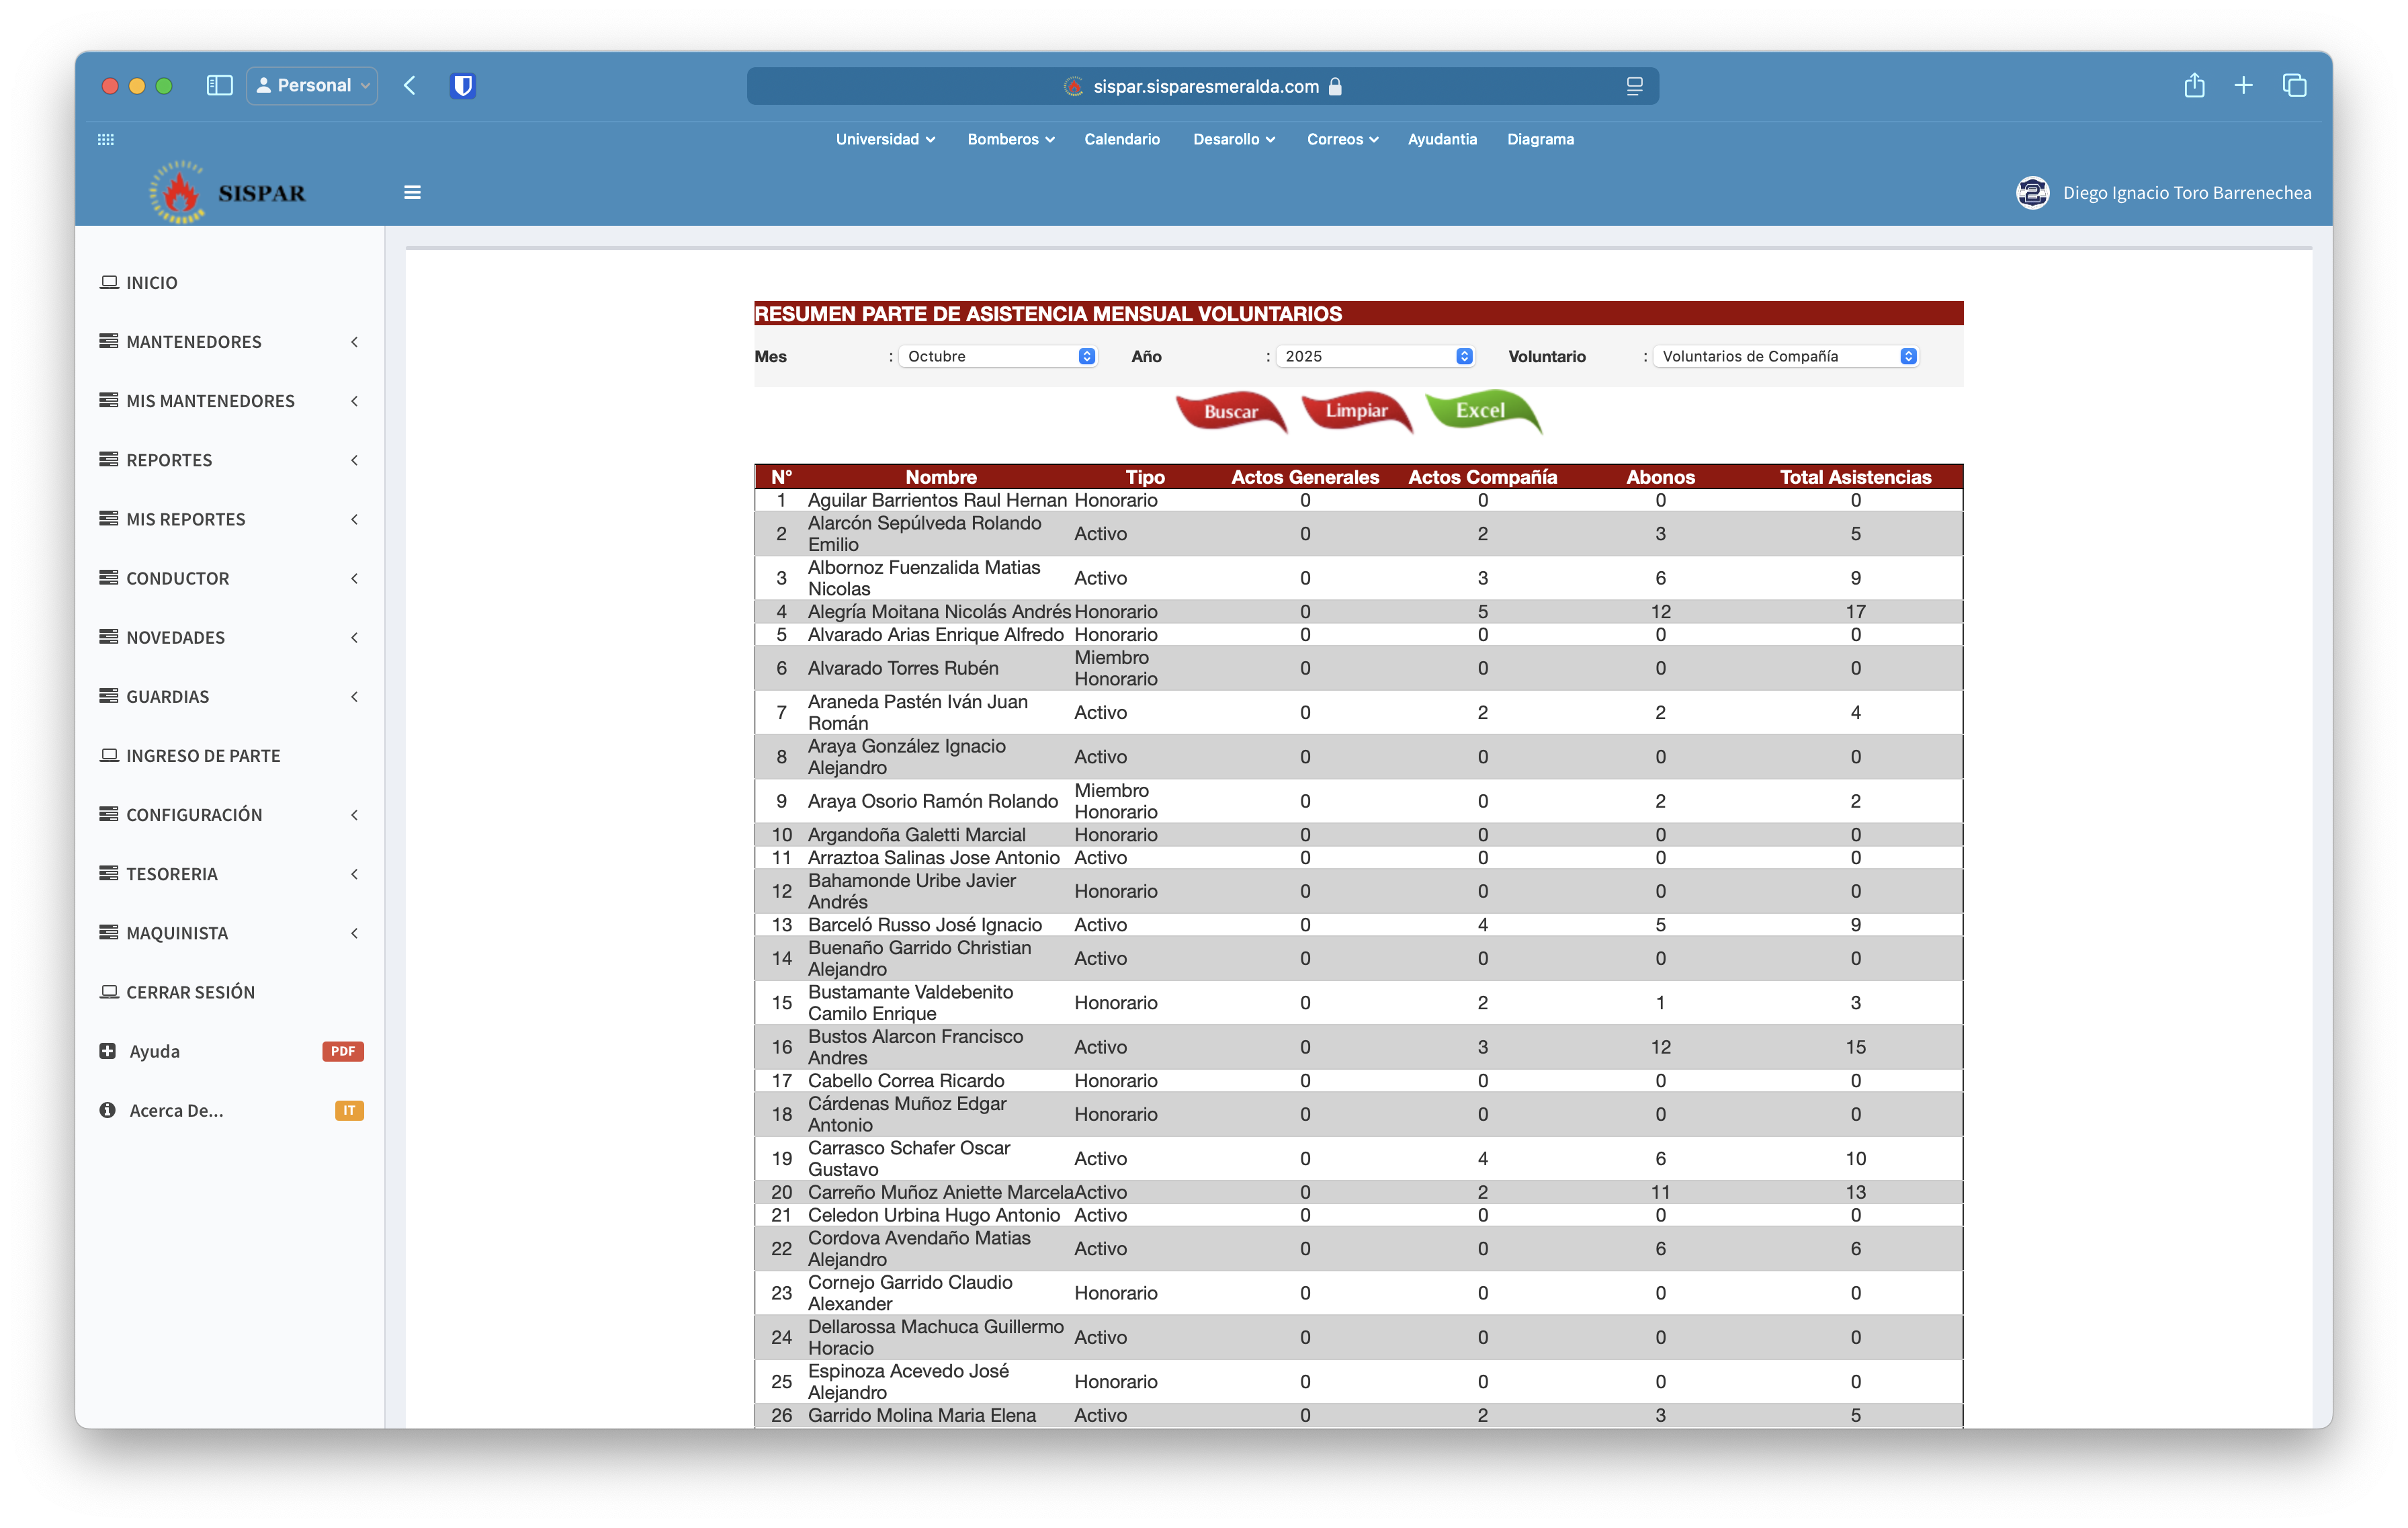Click the green Excel export button
The width and height of the screenshot is (2408, 1528).
pos(1480,410)
